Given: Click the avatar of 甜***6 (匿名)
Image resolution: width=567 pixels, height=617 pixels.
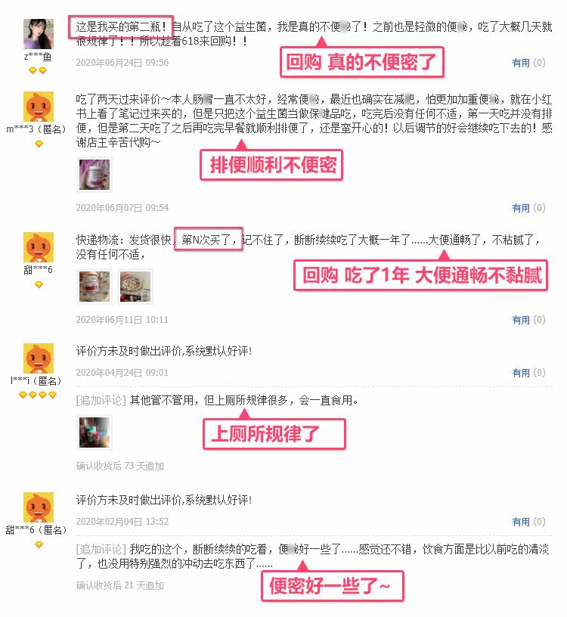Looking at the screenshot, I should pos(38,507).
